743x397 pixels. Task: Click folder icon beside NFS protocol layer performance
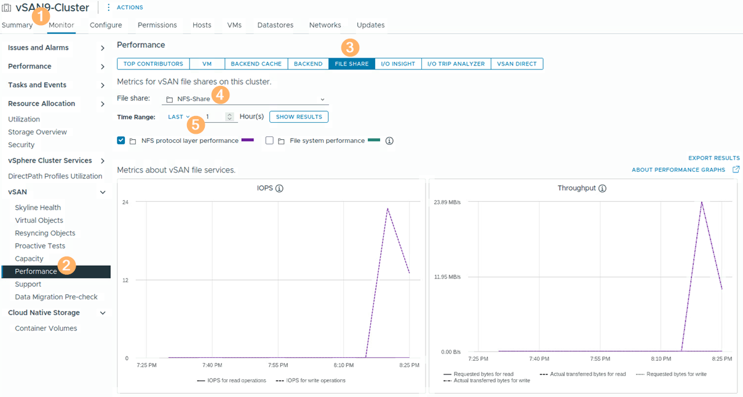click(133, 141)
